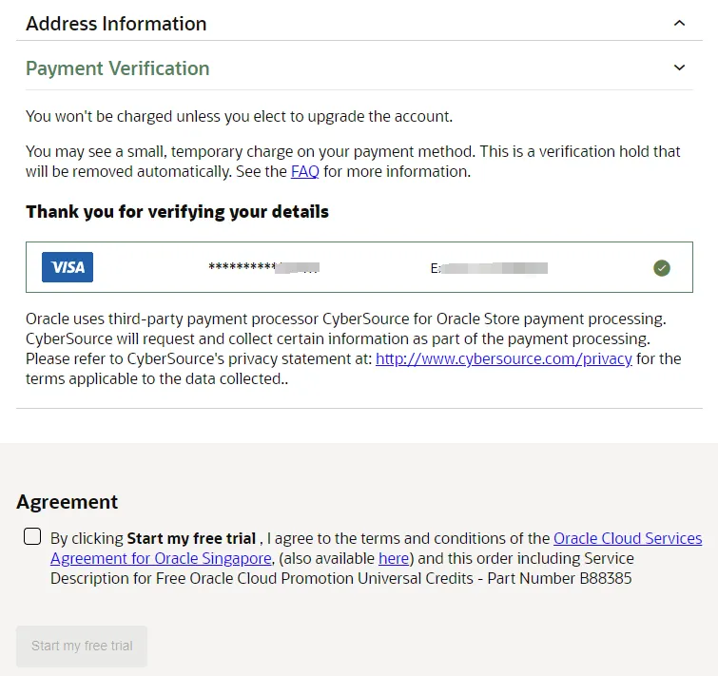The width and height of the screenshot is (718, 676).
Task: Click the masked card number asterisks
Action: 263,267
